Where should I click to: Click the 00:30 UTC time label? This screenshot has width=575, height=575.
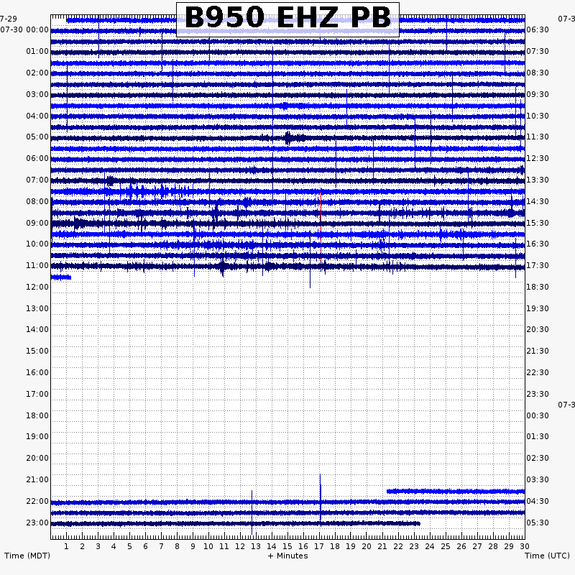[x=538, y=415]
